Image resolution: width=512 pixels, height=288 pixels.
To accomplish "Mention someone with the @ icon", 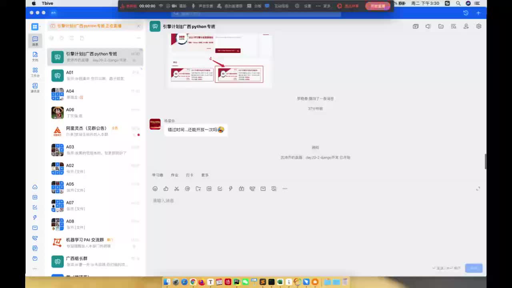I will click(188, 189).
